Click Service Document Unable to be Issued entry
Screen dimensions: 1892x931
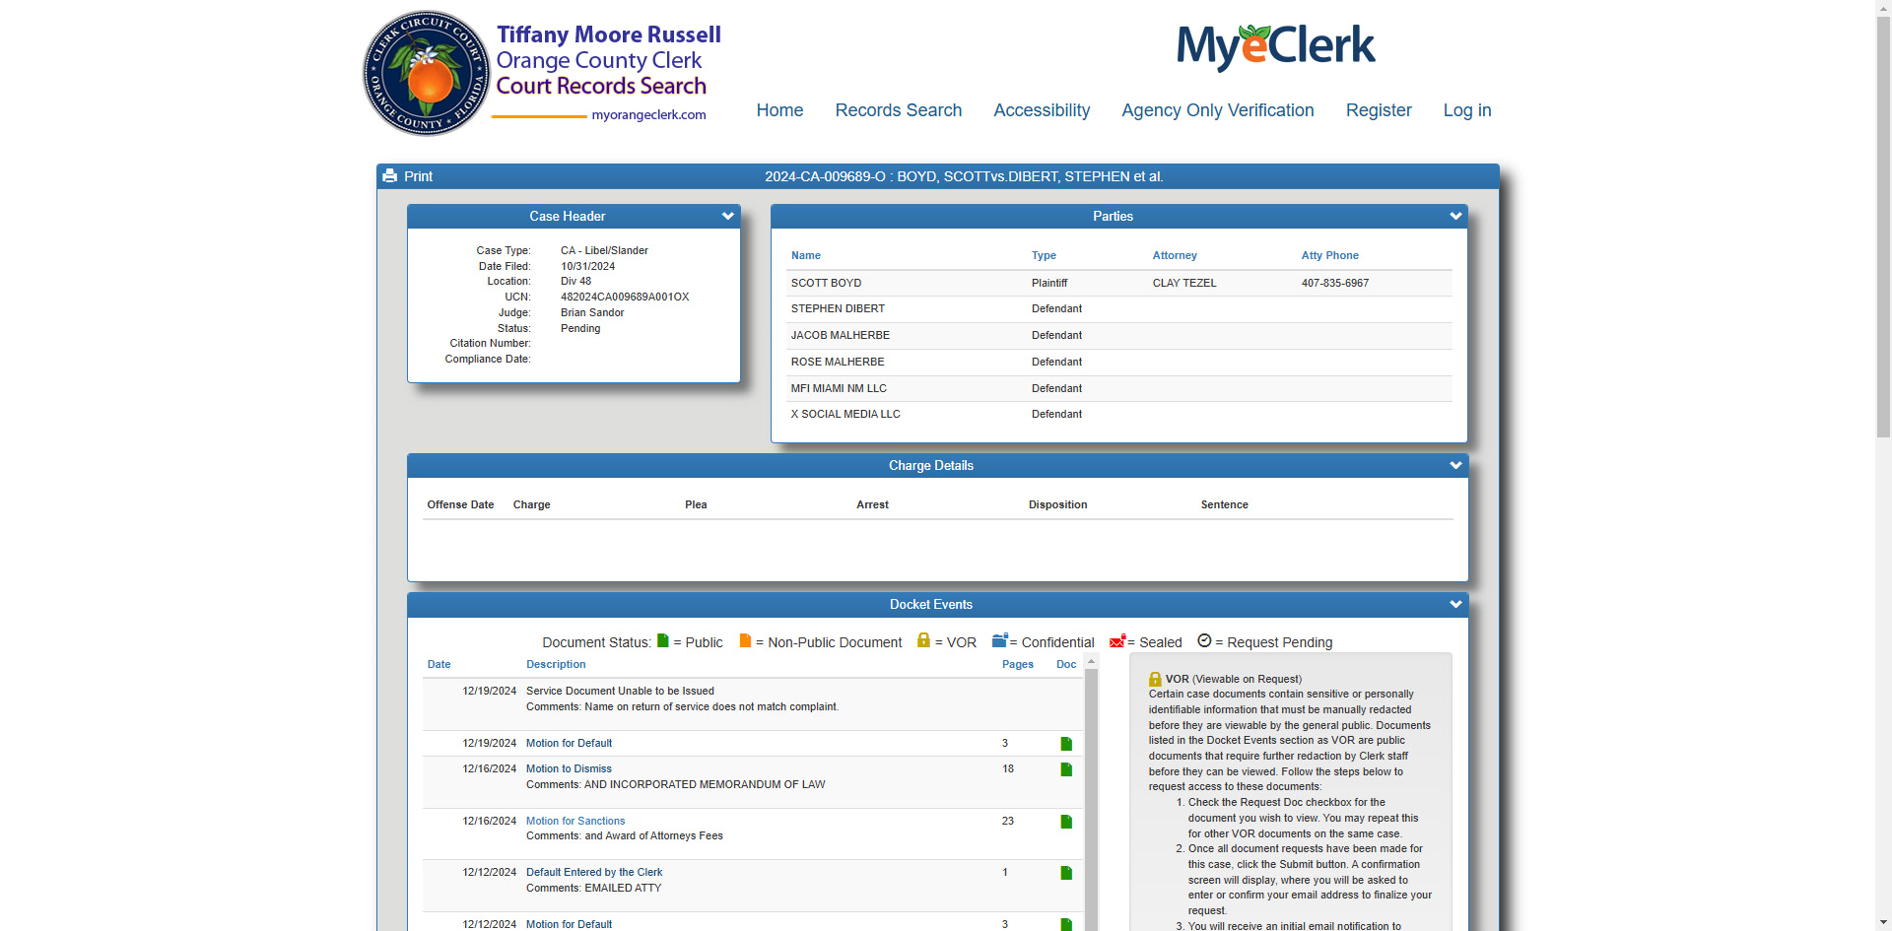620,691
